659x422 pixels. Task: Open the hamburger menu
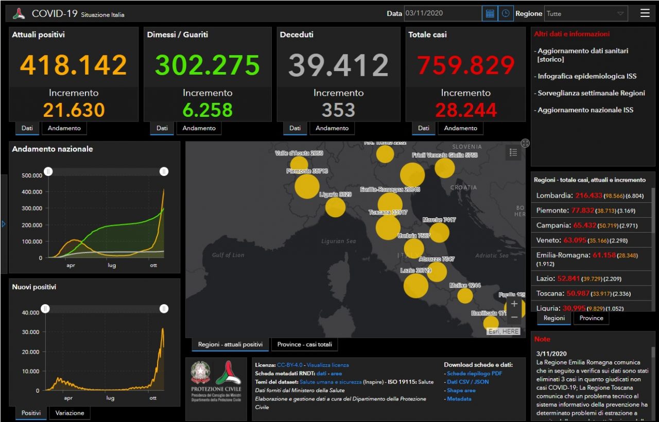pos(645,13)
